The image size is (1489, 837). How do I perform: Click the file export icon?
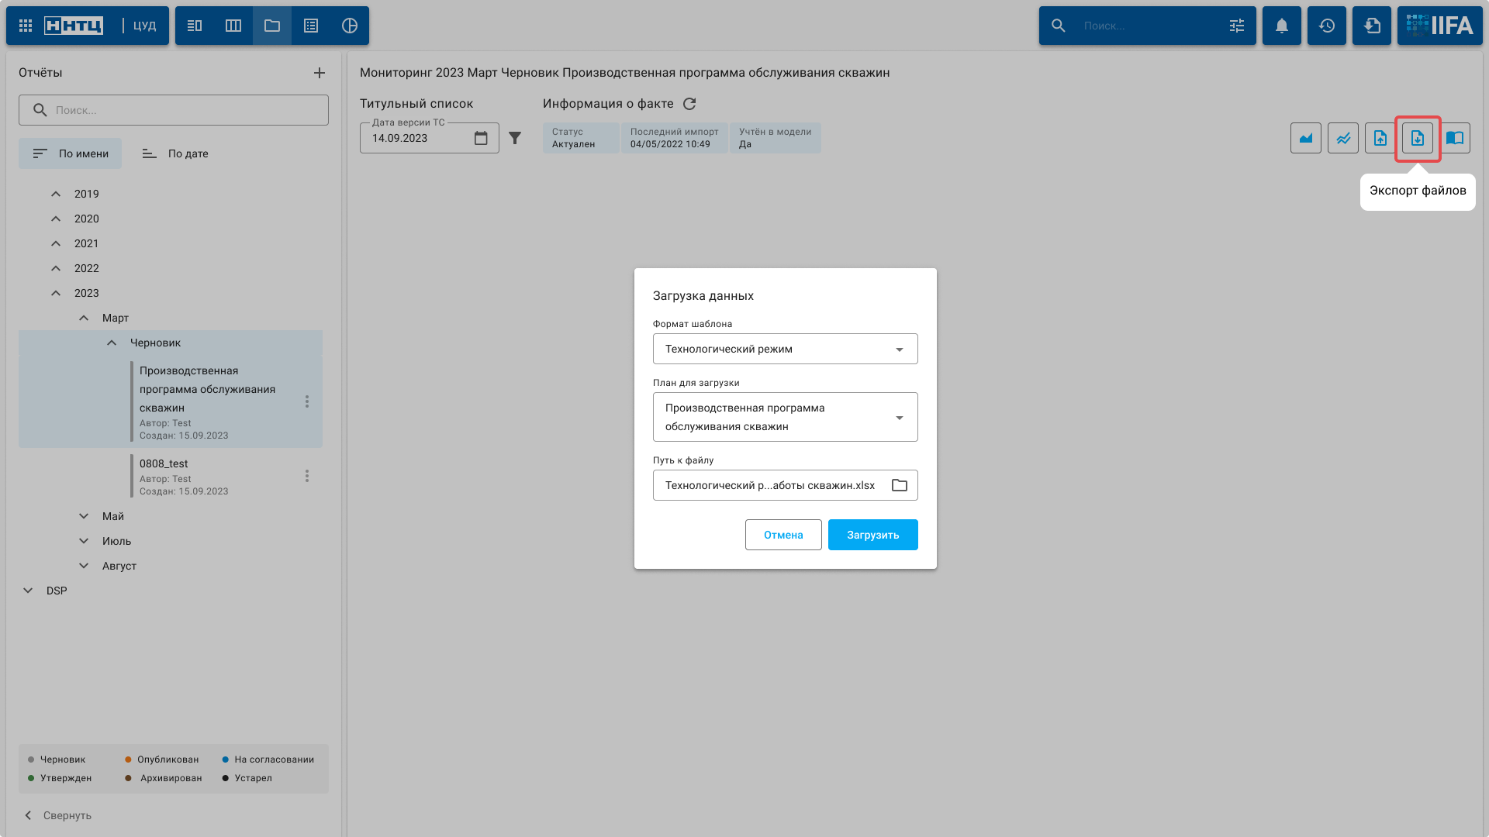pos(1417,139)
